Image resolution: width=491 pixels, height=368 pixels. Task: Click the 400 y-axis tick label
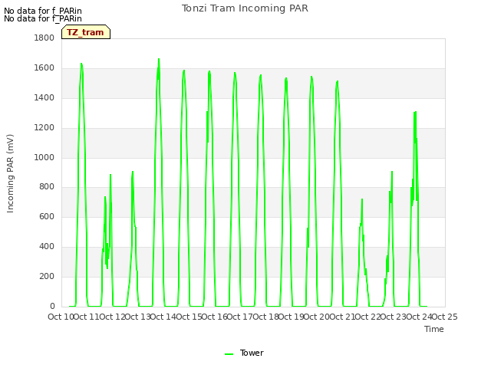47,247
